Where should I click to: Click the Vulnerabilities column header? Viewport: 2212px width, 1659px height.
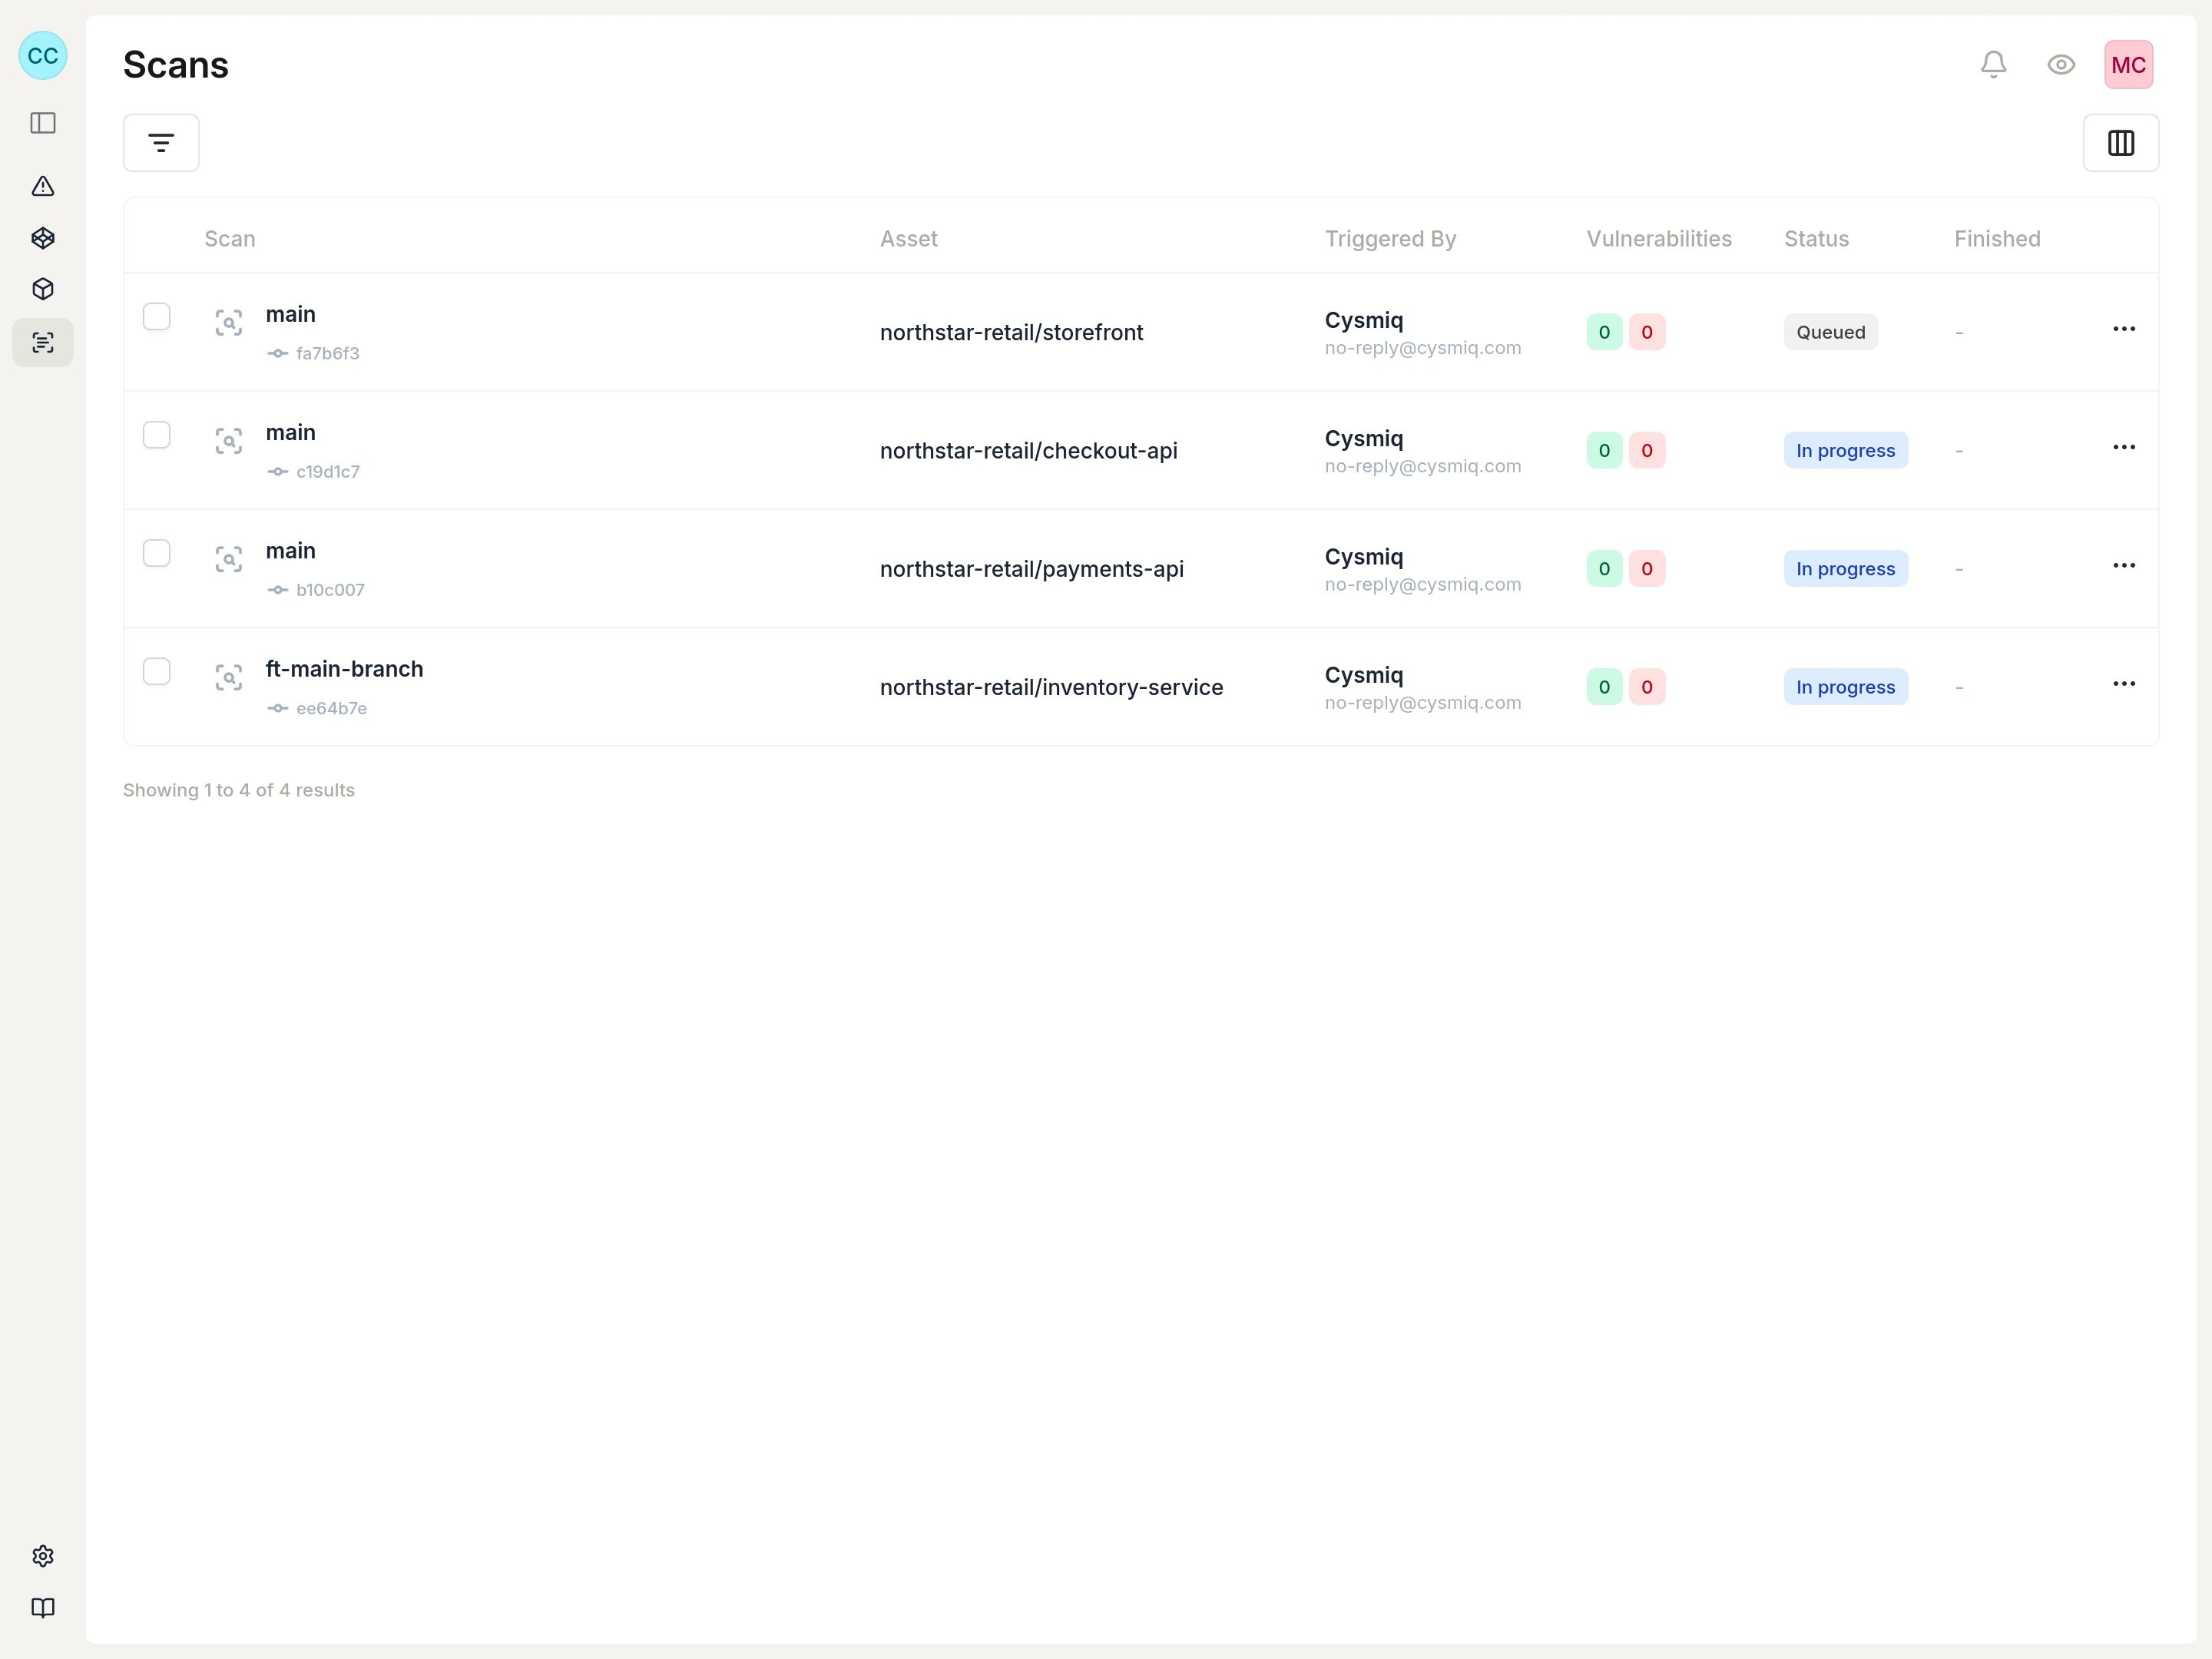tap(1659, 239)
